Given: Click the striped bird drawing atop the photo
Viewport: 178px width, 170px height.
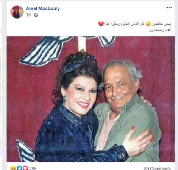Looking at the screenshot, I should [45, 51].
